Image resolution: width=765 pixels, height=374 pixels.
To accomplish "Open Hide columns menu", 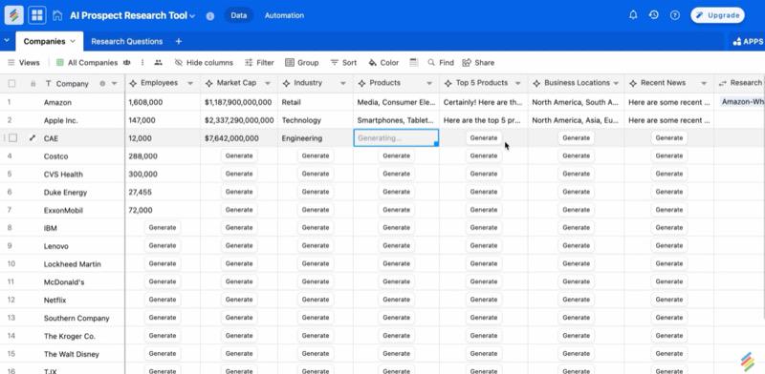I will click(204, 63).
